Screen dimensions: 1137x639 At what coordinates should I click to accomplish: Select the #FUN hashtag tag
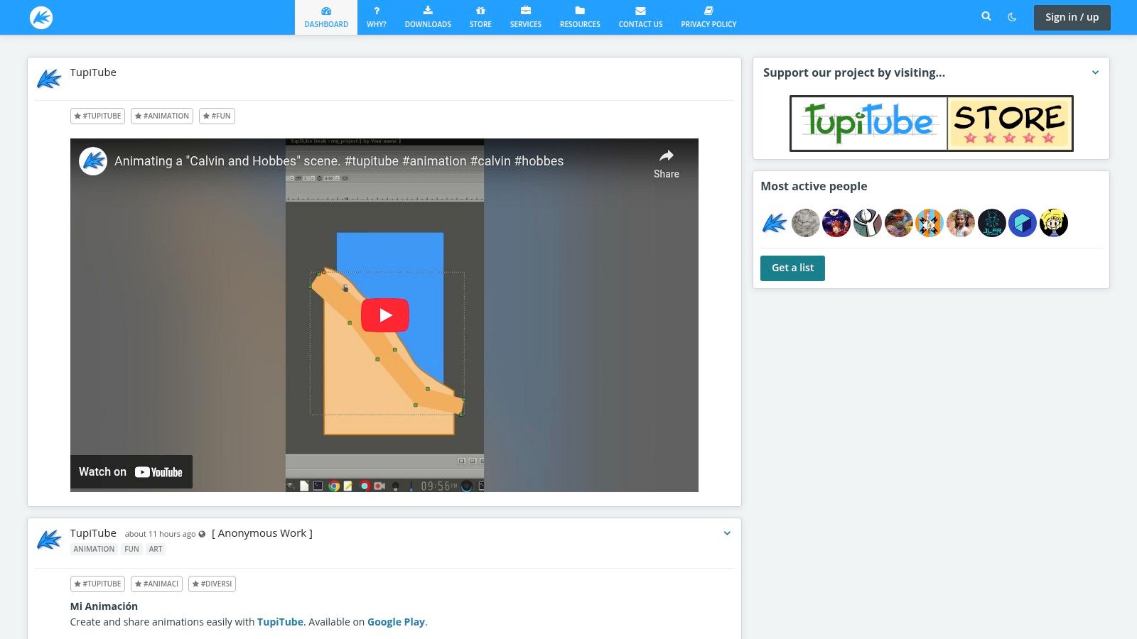click(217, 116)
